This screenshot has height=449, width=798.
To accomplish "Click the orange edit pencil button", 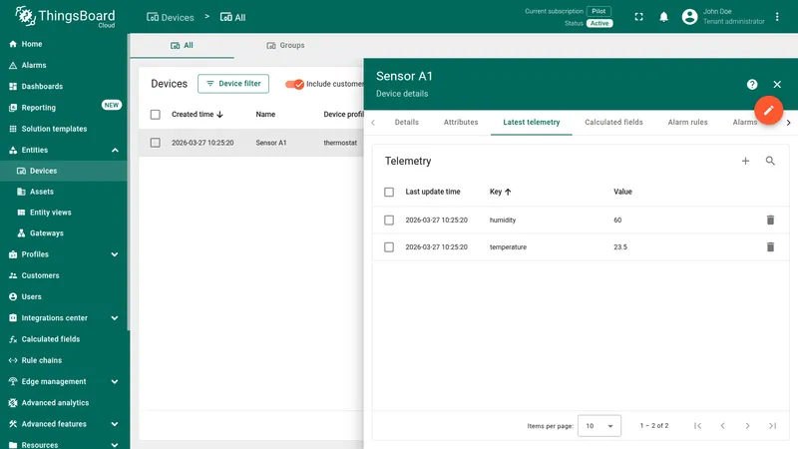I will [768, 110].
